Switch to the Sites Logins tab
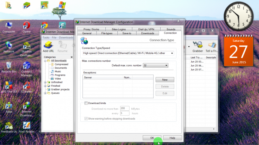259x145 pixels. [x=119, y=29]
